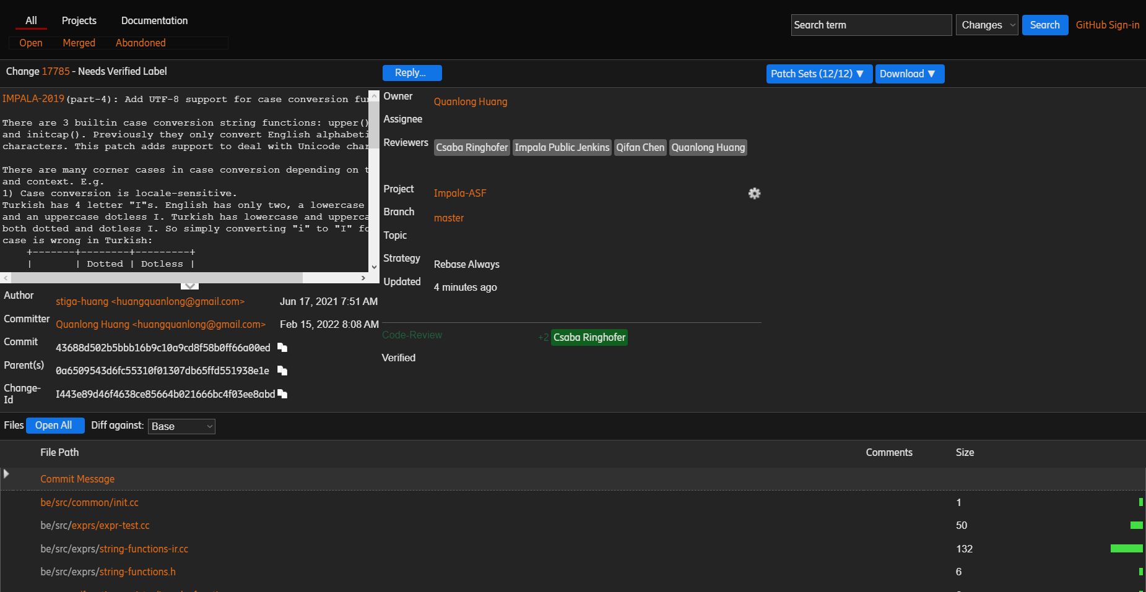The image size is (1146, 592).
Task: Open the Commit Message file
Action: 77,479
